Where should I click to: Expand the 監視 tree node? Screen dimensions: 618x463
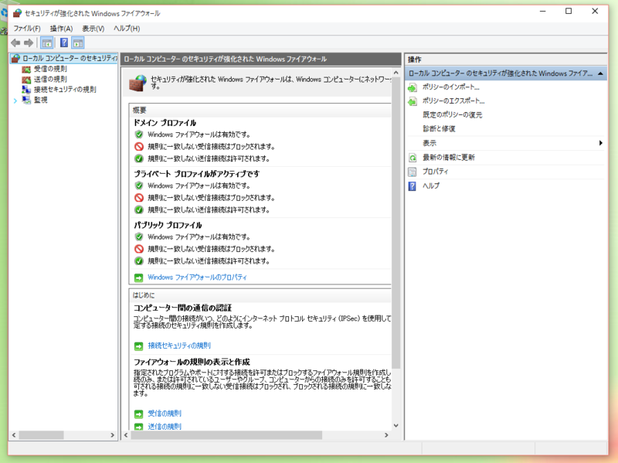[x=15, y=100]
